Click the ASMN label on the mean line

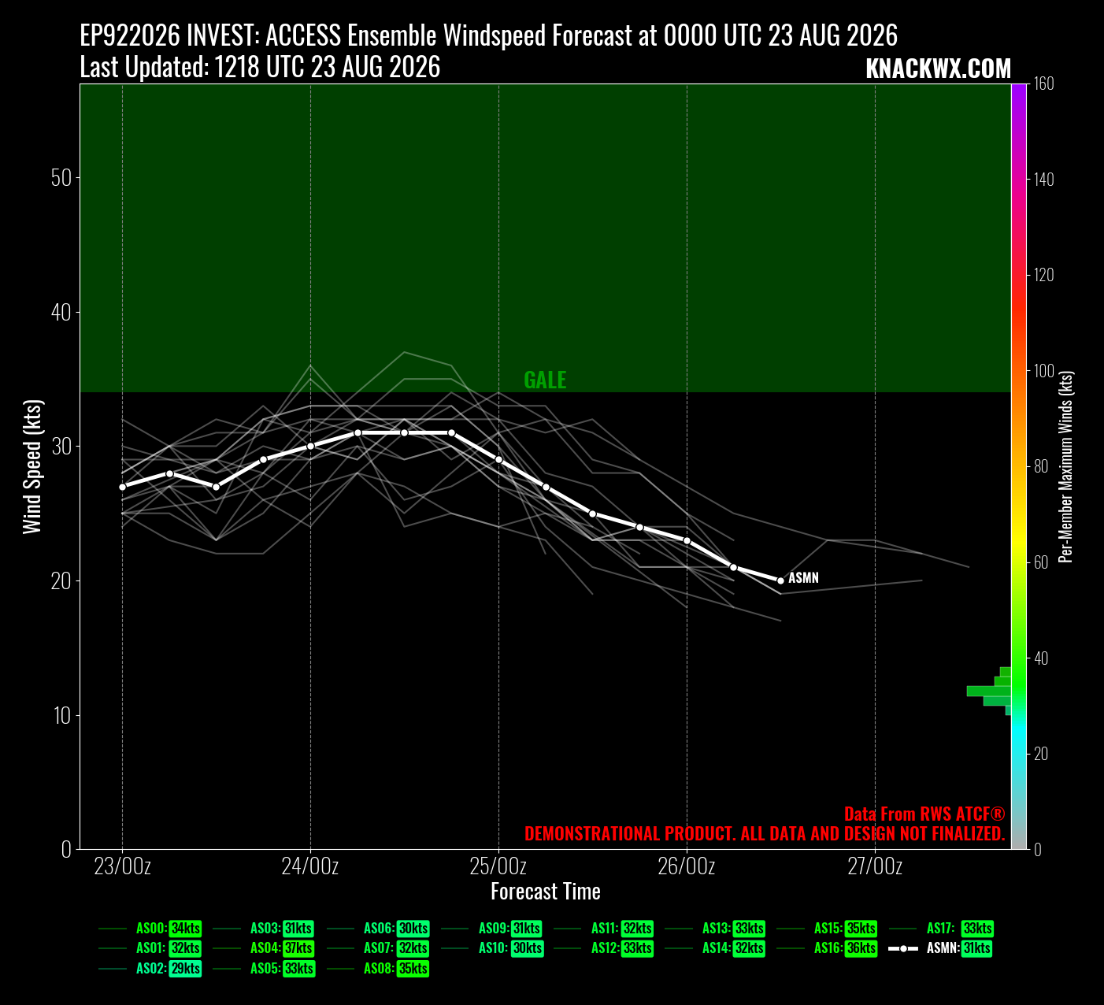(803, 577)
